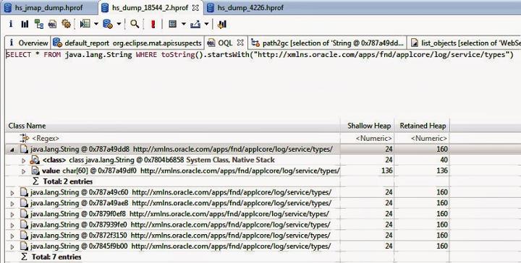
Task: Select the hs_dump_18544_2.hprof editor tab
Action: [151, 8]
